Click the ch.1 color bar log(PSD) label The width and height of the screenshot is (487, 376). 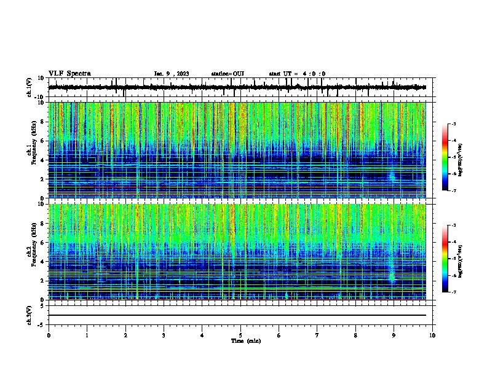tap(460, 160)
